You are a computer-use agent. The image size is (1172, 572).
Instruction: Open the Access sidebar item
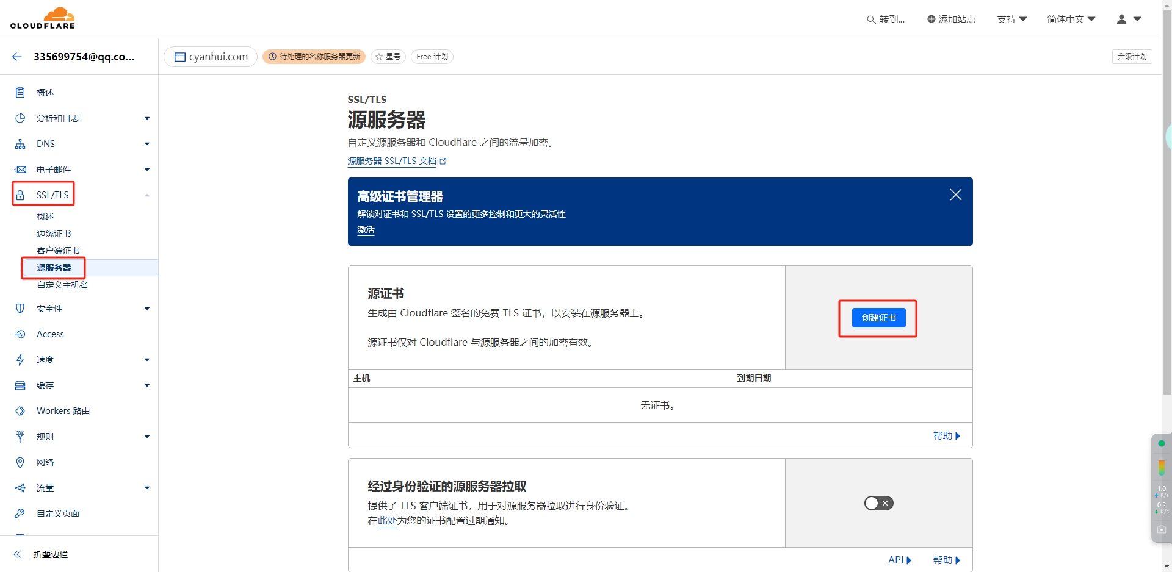click(50, 334)
